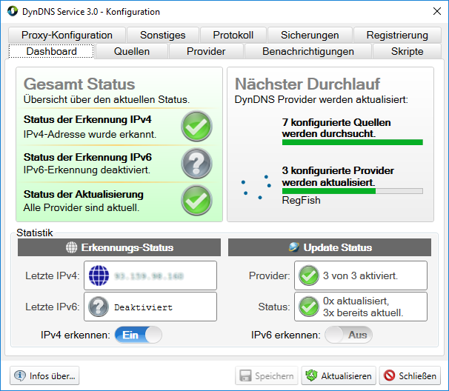Click the Aktualisierung status green checkmark icon
The width and height of the screenshot is (449, 391).
pos(196,200)
